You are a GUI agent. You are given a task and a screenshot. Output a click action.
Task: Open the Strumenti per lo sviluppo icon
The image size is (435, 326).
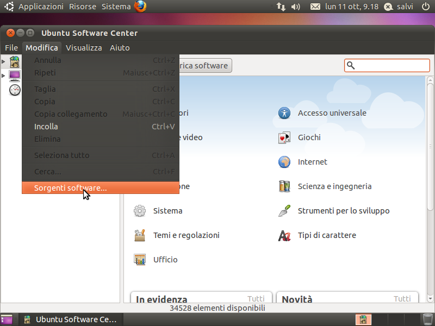point(284,211)
